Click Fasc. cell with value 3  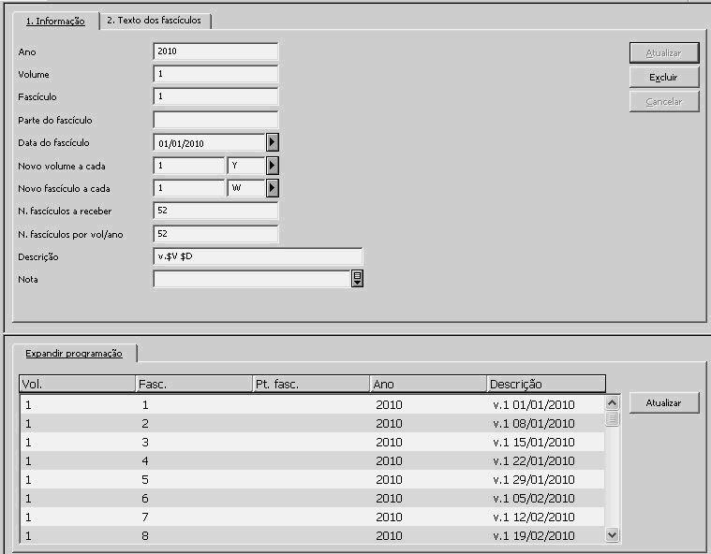[x=145, y=442]
